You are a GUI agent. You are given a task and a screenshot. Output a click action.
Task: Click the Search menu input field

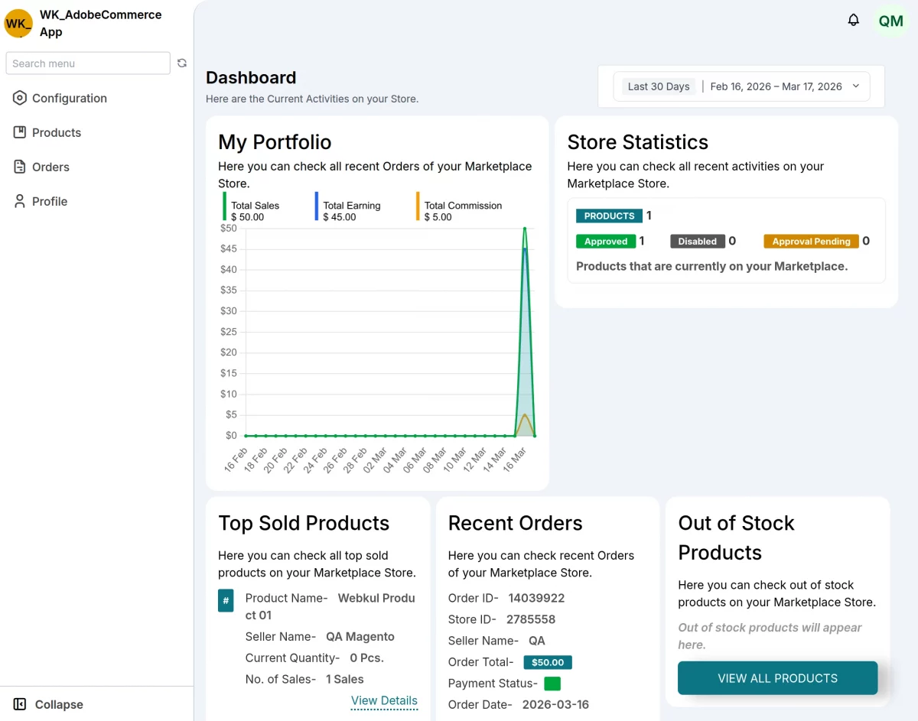click(87, 63)
